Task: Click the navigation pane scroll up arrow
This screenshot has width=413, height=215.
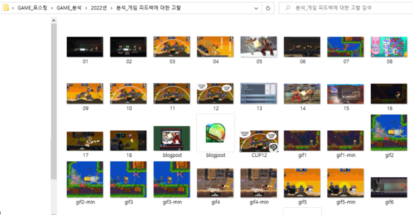Action: 54,21
